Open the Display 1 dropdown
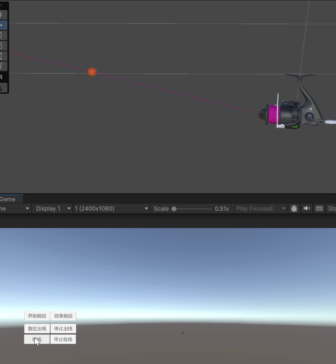Viewport: 336px width, 364px height. tap(52, 208)
